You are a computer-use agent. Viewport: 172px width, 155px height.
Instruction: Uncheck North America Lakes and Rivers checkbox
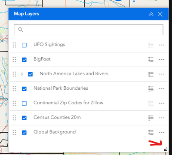(x=31, y=74)
